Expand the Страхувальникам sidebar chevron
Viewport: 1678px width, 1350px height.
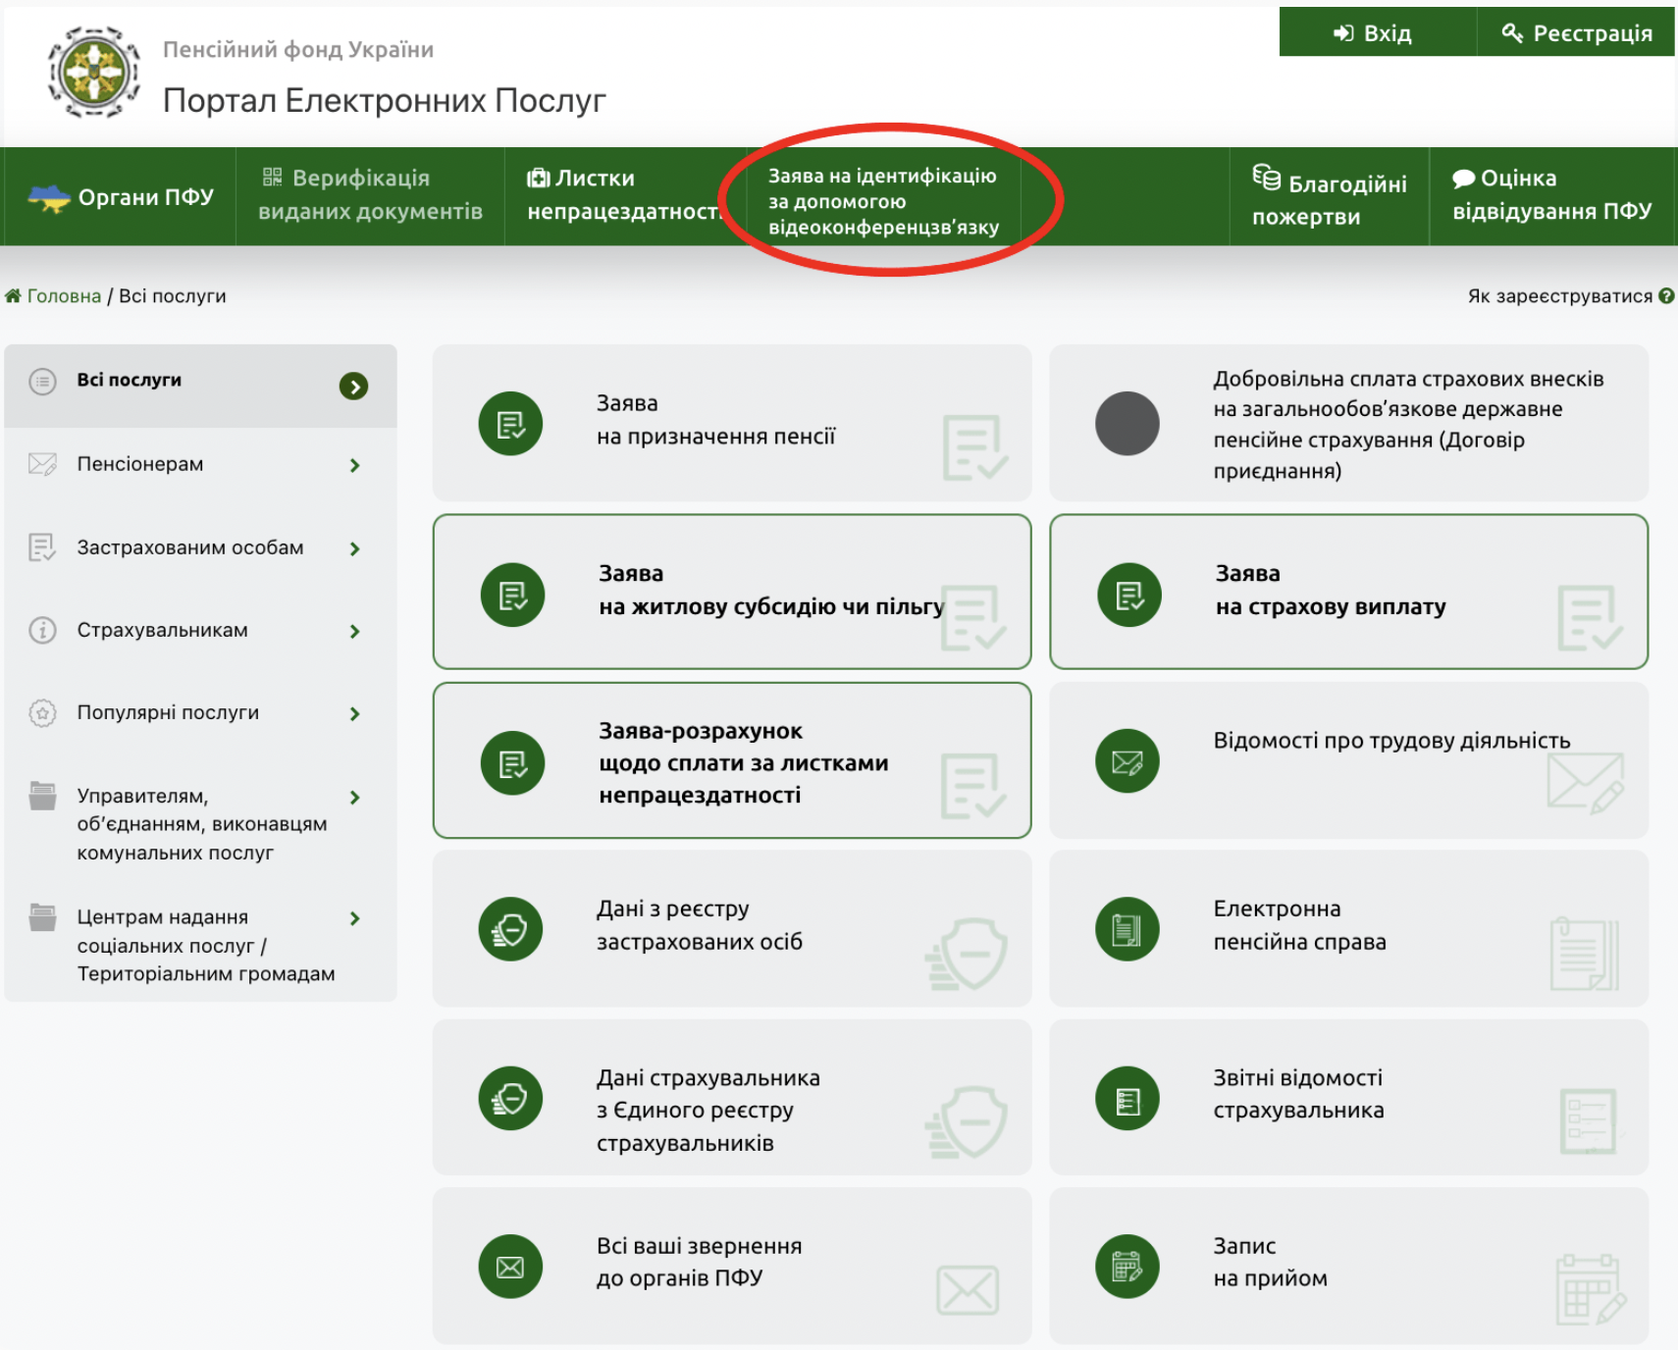(354, 631)
